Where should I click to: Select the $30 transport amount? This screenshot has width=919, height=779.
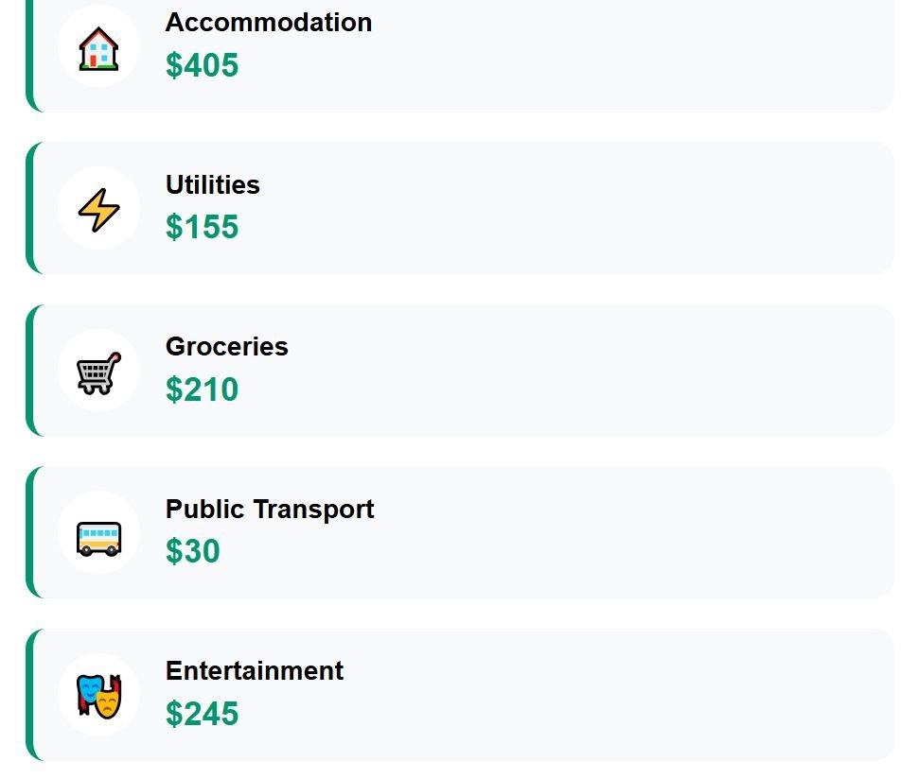click(192, 551)
